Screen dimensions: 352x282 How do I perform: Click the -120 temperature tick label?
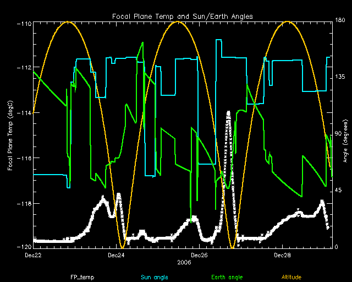point(24,247)
